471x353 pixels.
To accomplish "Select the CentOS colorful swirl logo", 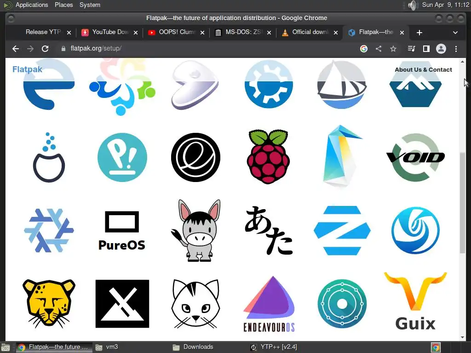I will click(x=122, y=87).
